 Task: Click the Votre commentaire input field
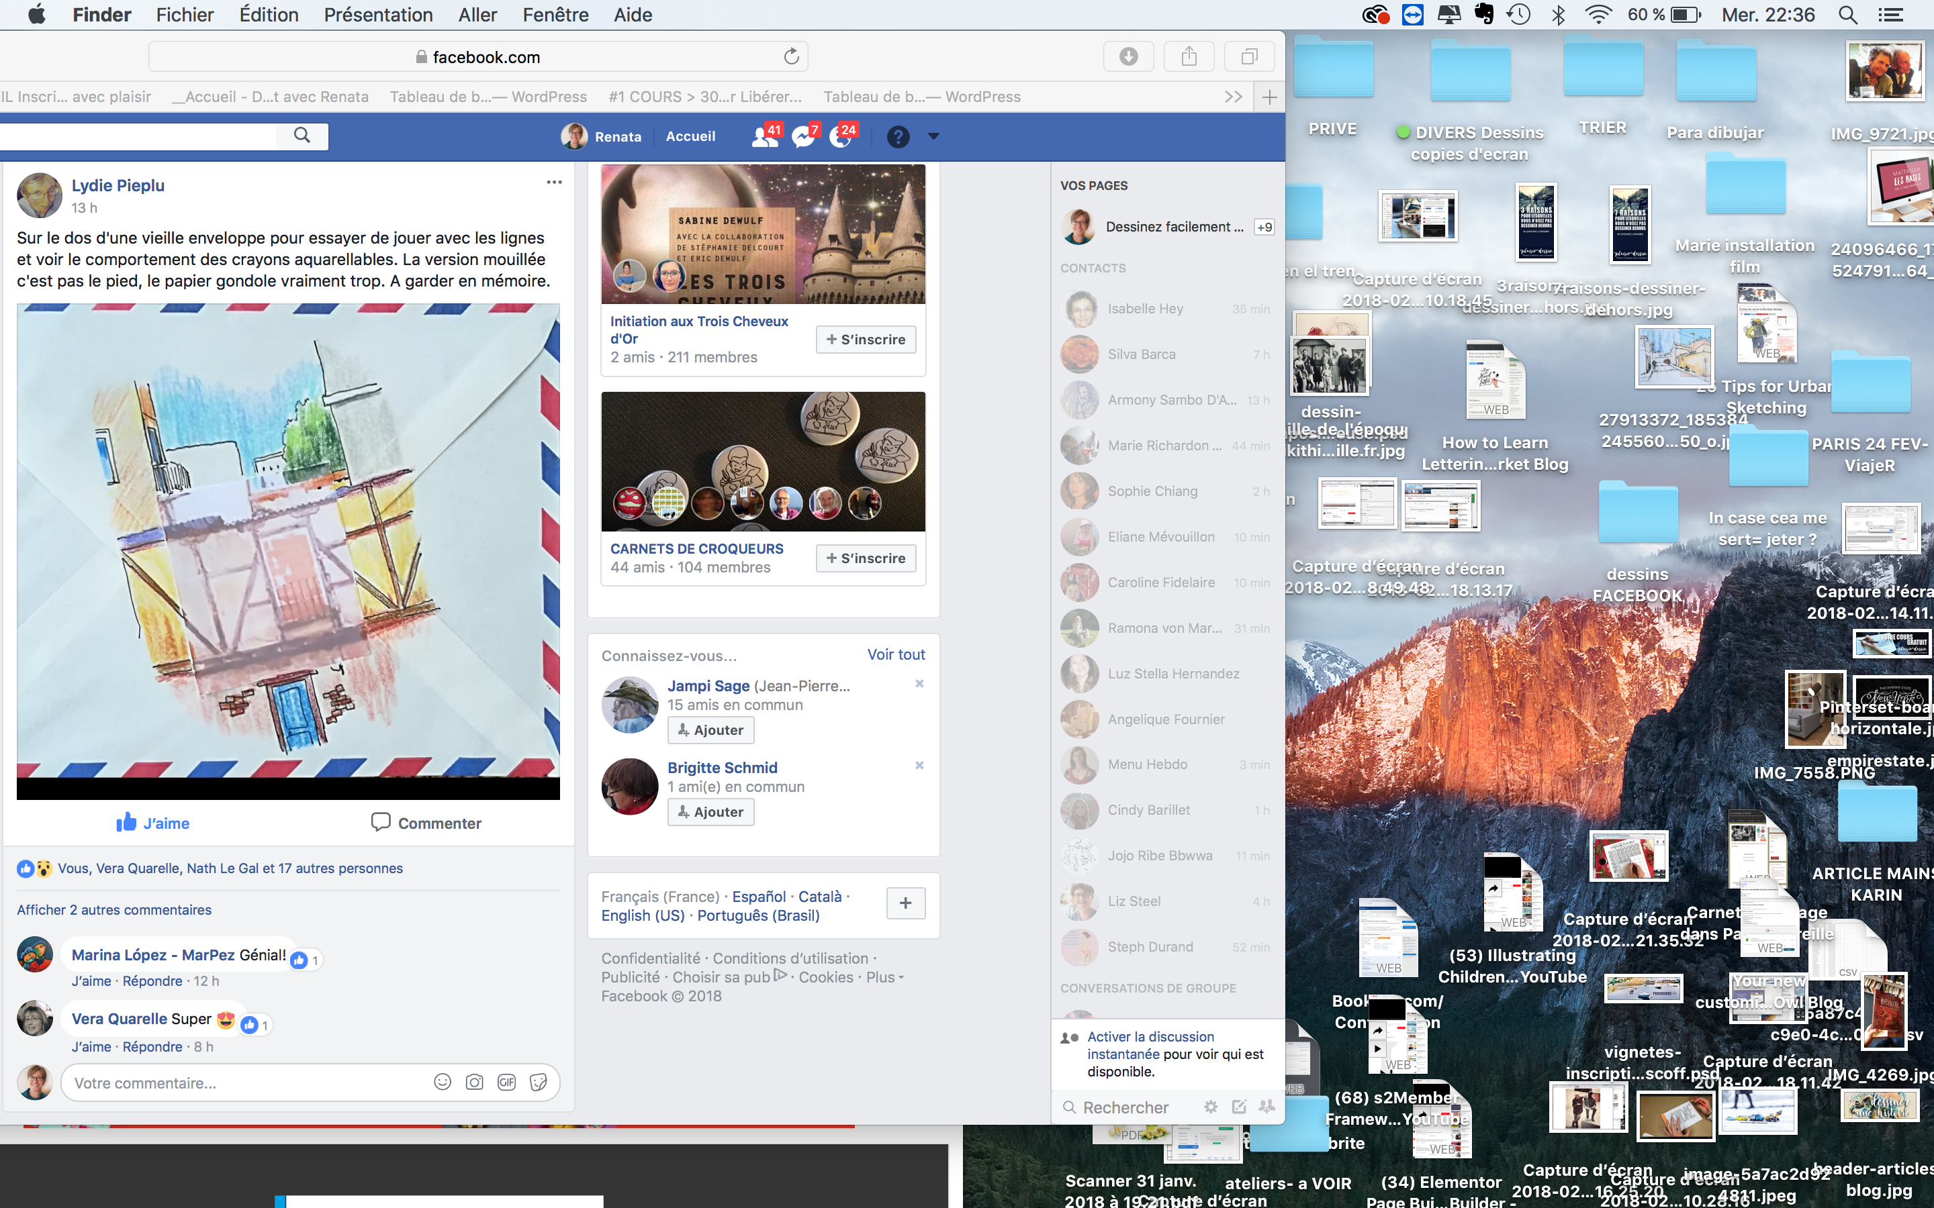click(x=240, y=1083)
